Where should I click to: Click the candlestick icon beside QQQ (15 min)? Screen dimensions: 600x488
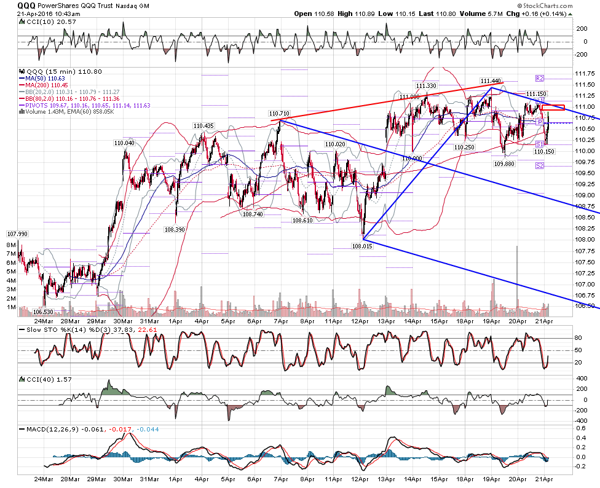coord(22,71)
